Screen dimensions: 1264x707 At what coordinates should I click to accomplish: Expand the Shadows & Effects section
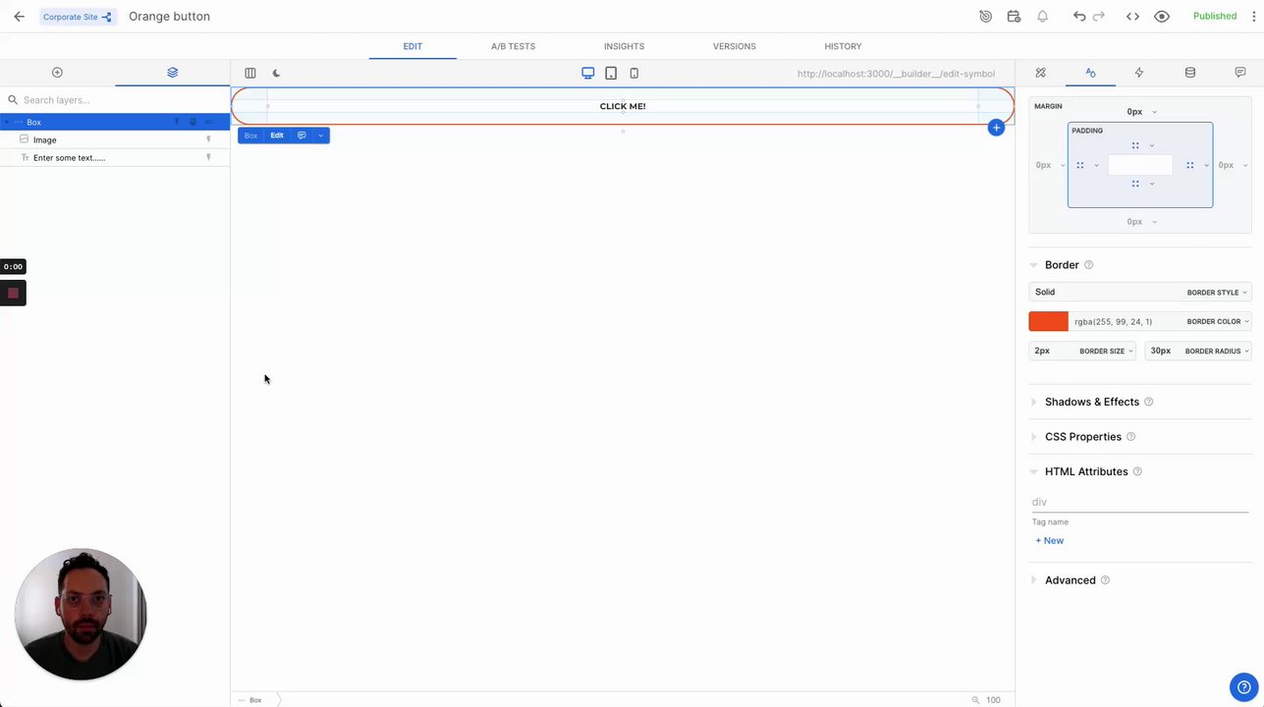(1033, 402)
